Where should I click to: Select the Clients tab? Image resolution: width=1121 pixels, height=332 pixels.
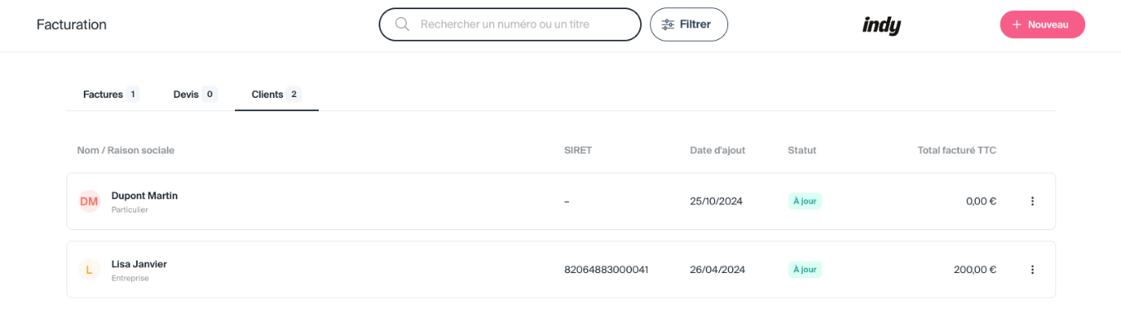(x=267, y=95)
